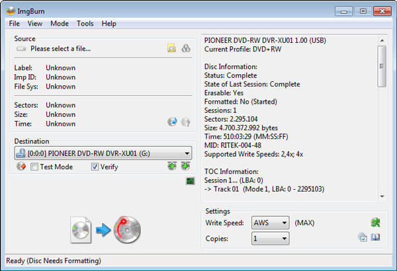This screenshot has width=397, height=271.
Task: Open the Write Speed AWS dropdown
Action: (284, 223)
